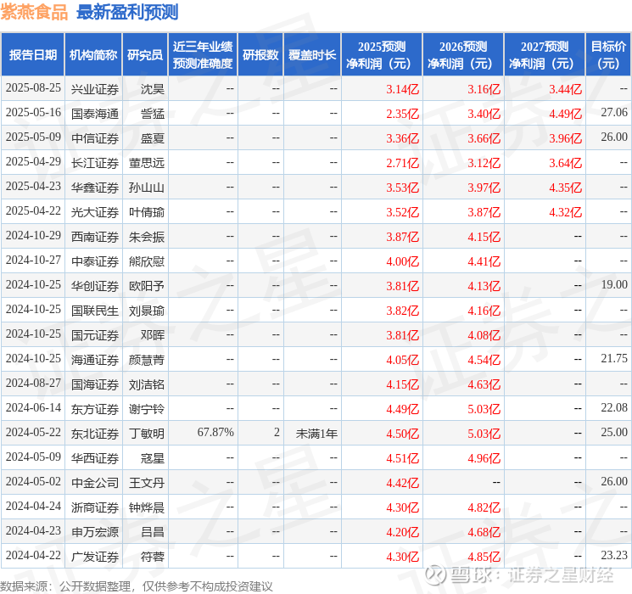Select 兴业证券 institution cell
632x594 pixels.
[95, 89]
